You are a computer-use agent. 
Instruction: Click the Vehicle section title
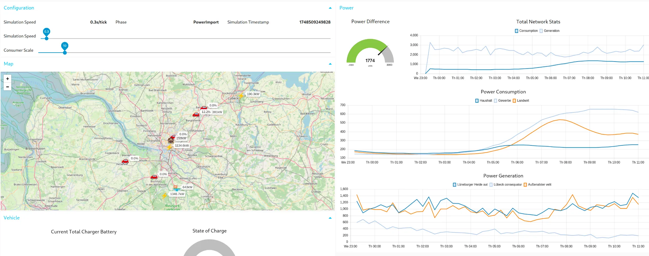12,218
